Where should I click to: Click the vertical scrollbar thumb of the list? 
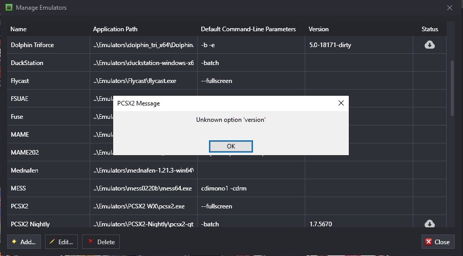pyautogui.click(x=452, y=88)
